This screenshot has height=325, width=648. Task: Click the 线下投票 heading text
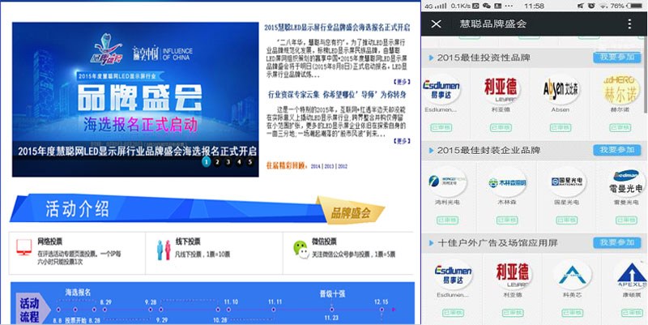tap(188, 242)
